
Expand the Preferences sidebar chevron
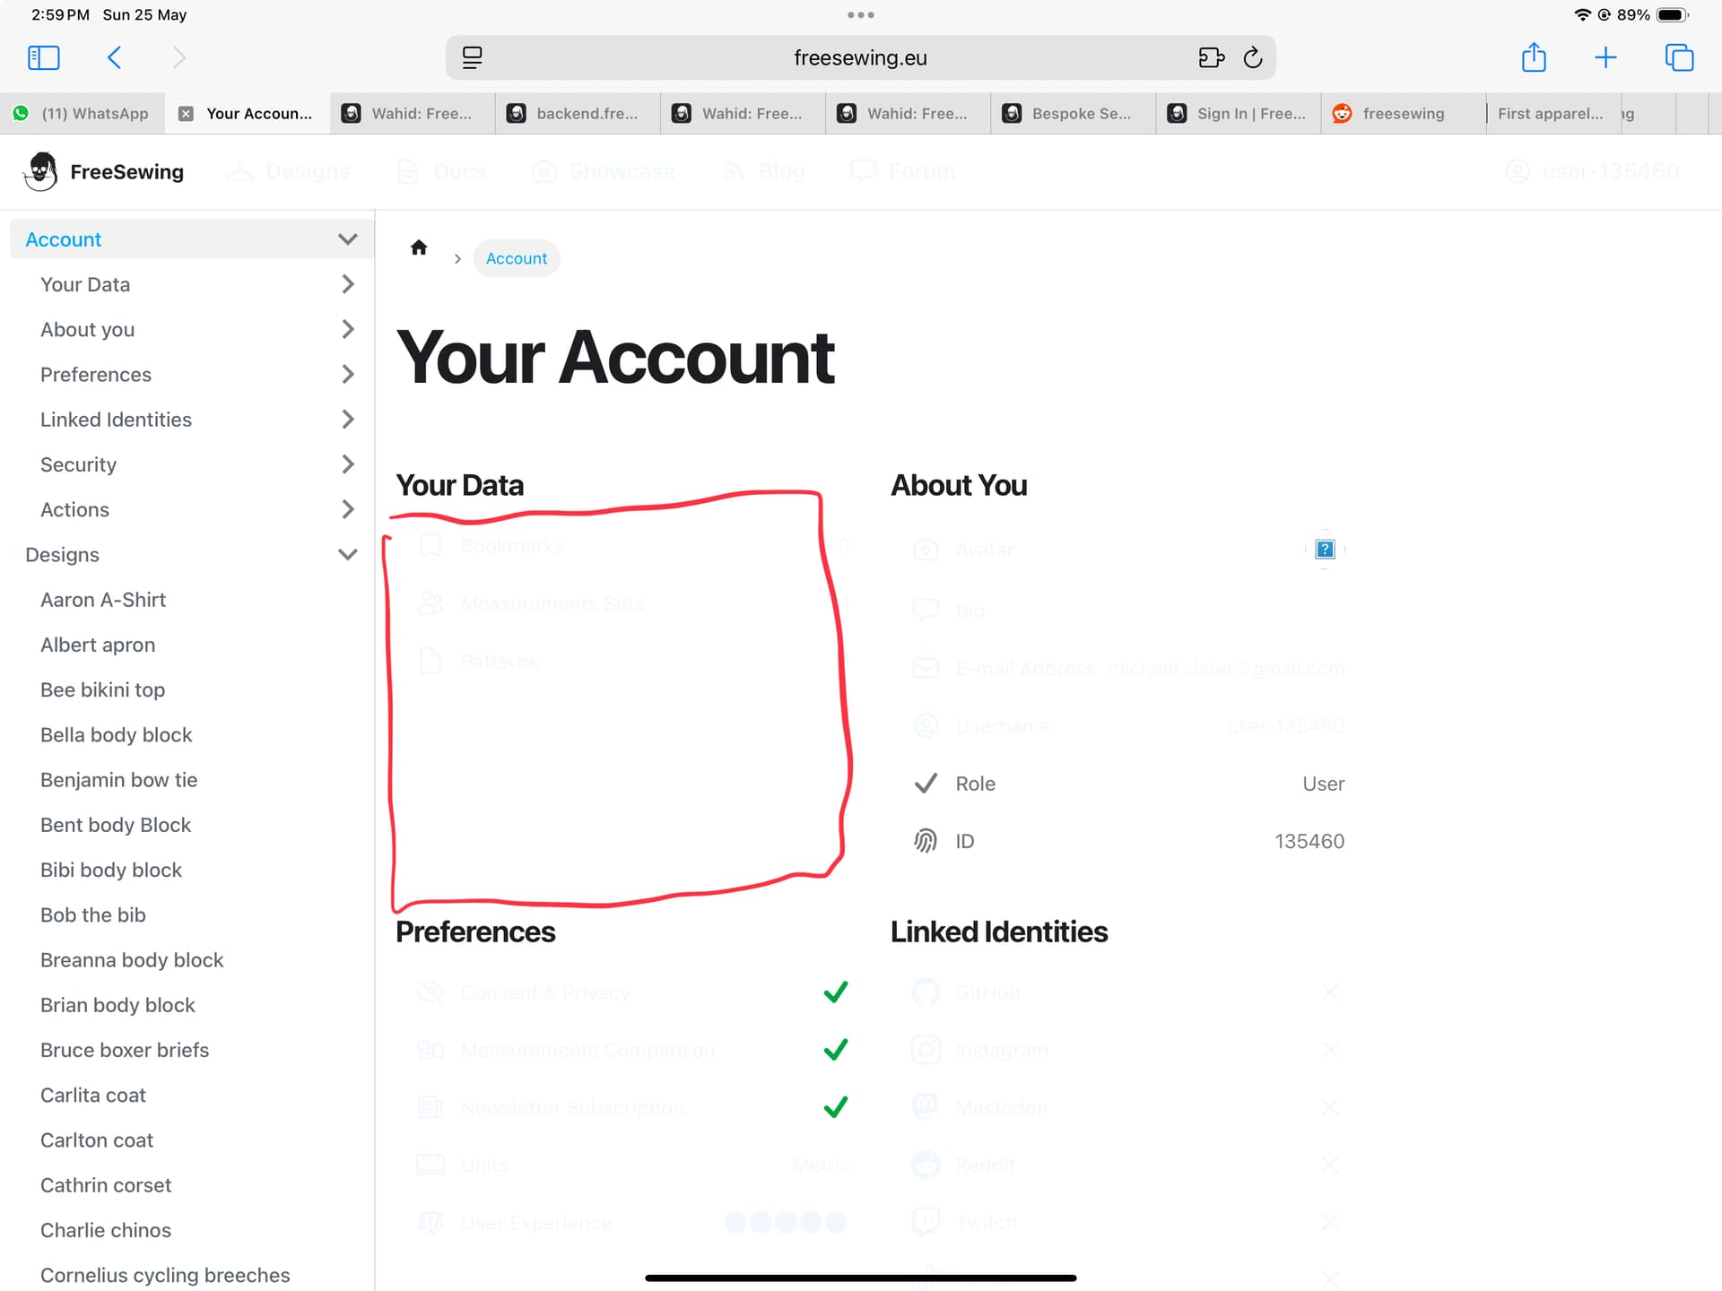click(x=348, y=374)
